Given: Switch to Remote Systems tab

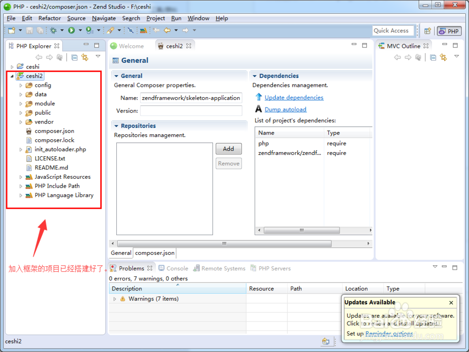Looking at the screenshot, I should (219, 268).
